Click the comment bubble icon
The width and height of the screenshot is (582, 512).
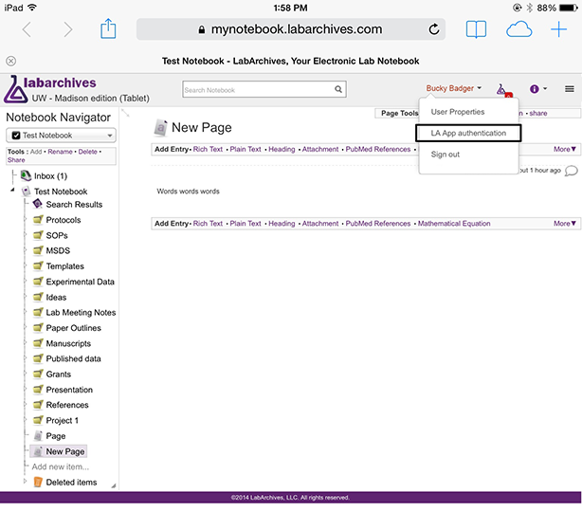point(572,171)
